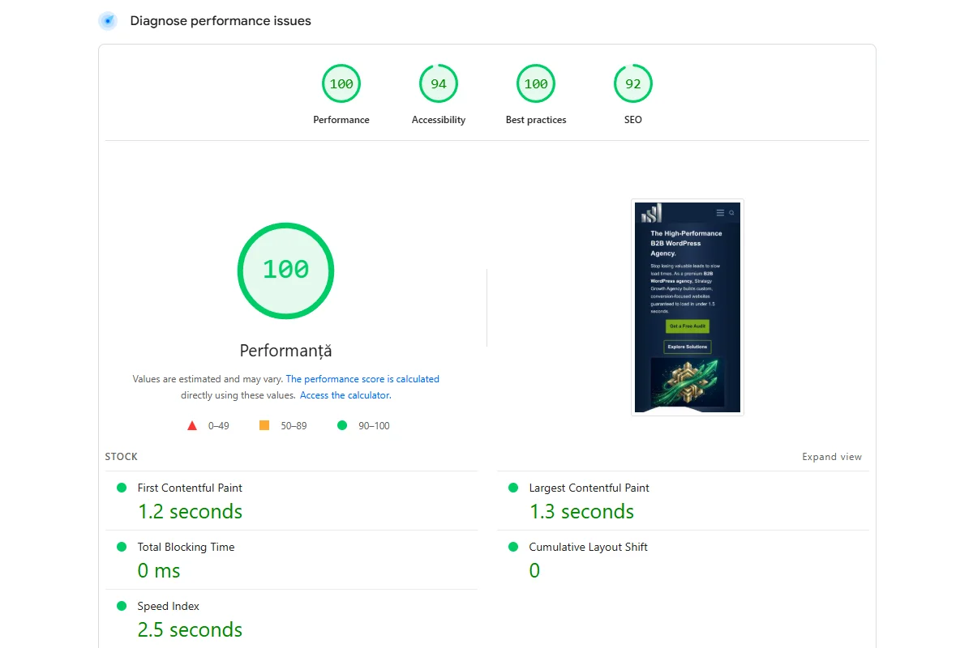Image resolution: width=973 pixels, height=648 pixels.
Task: Click the 'Diagnose performance issues' heading
Action: (x=221, y=21)
